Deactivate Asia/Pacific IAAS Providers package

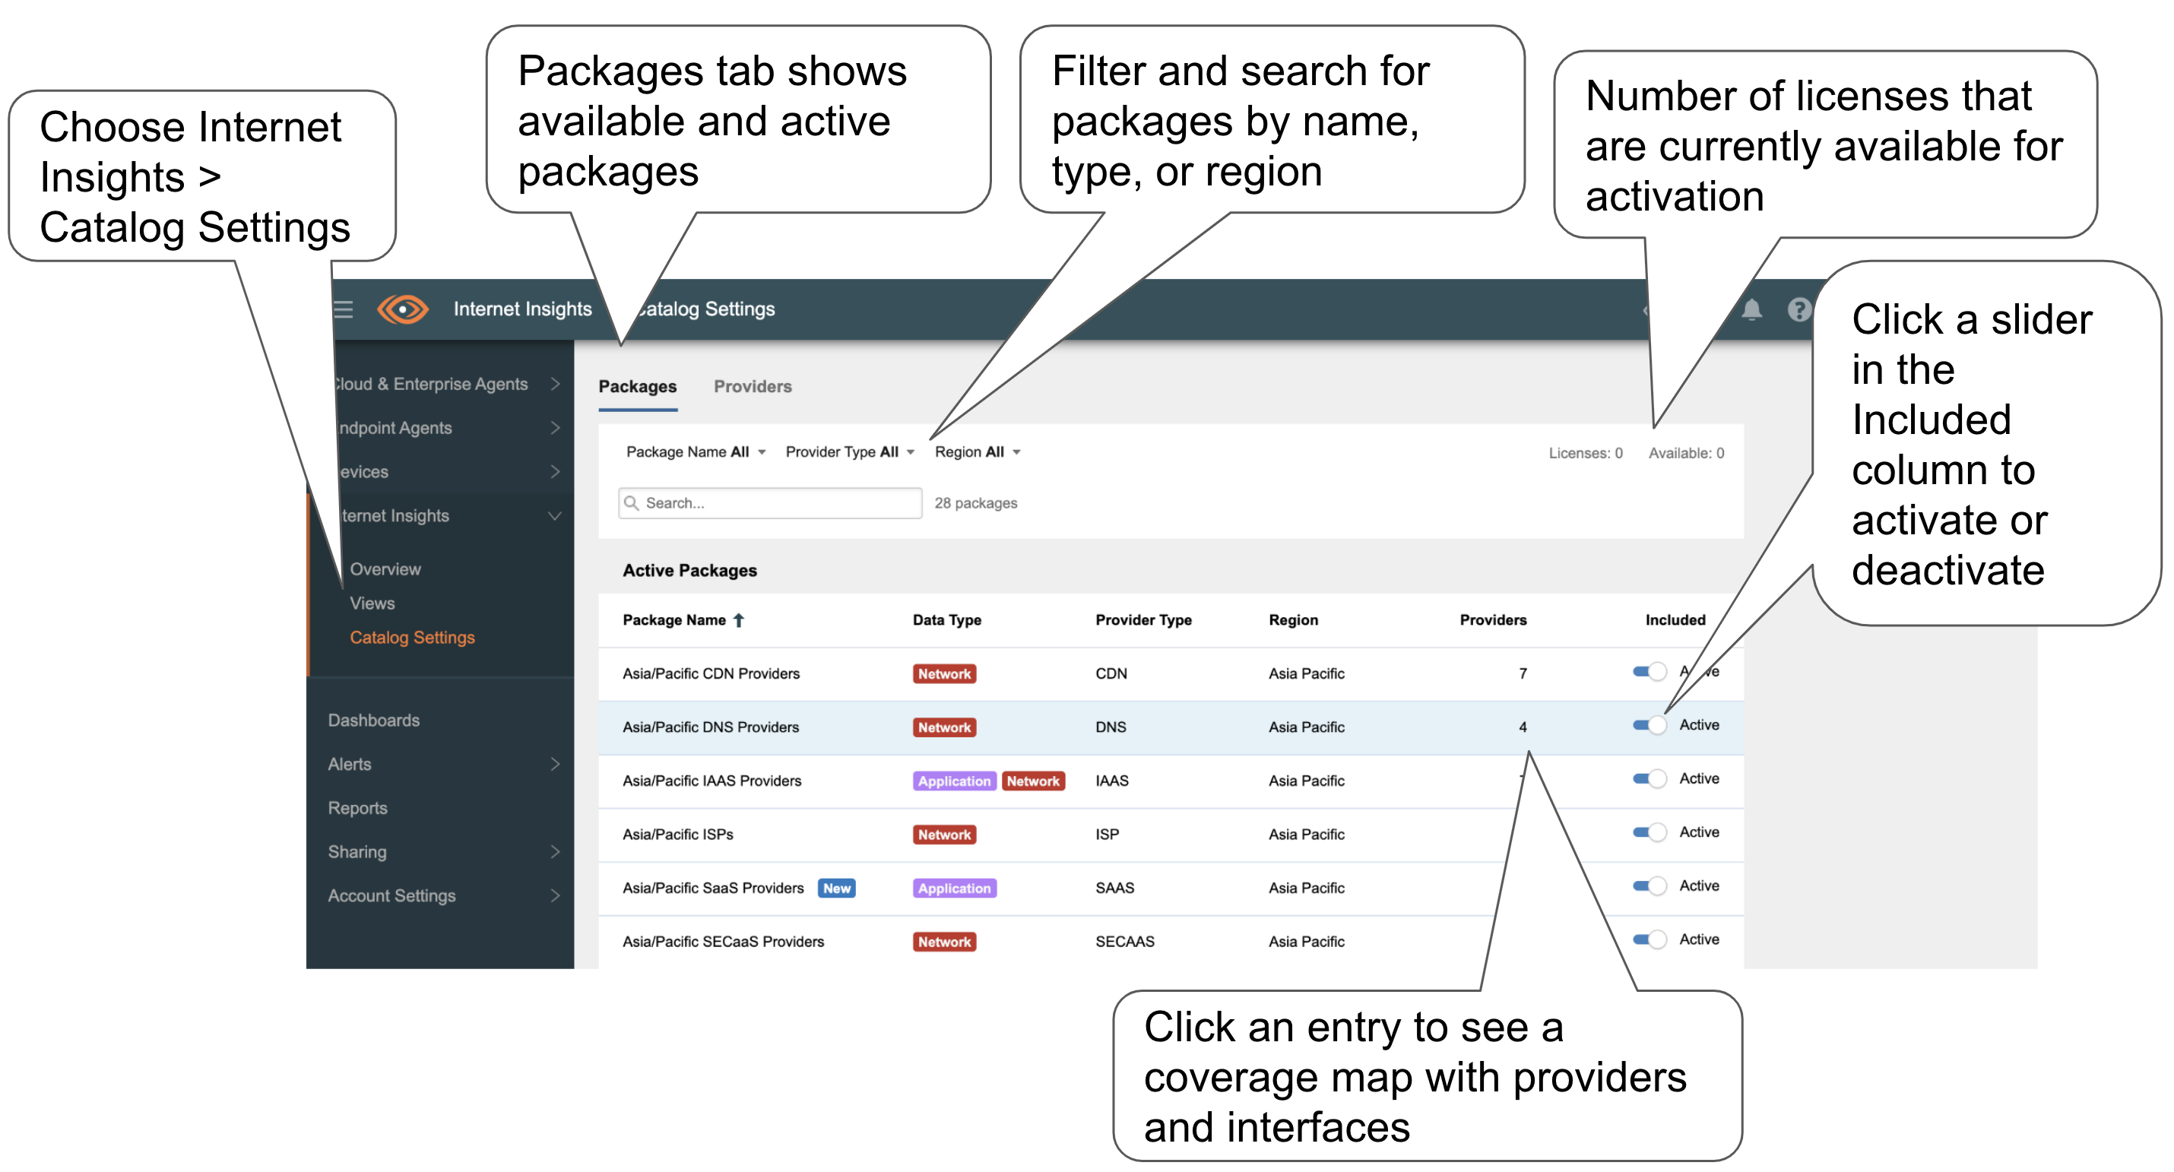(x=1649, y=780)
